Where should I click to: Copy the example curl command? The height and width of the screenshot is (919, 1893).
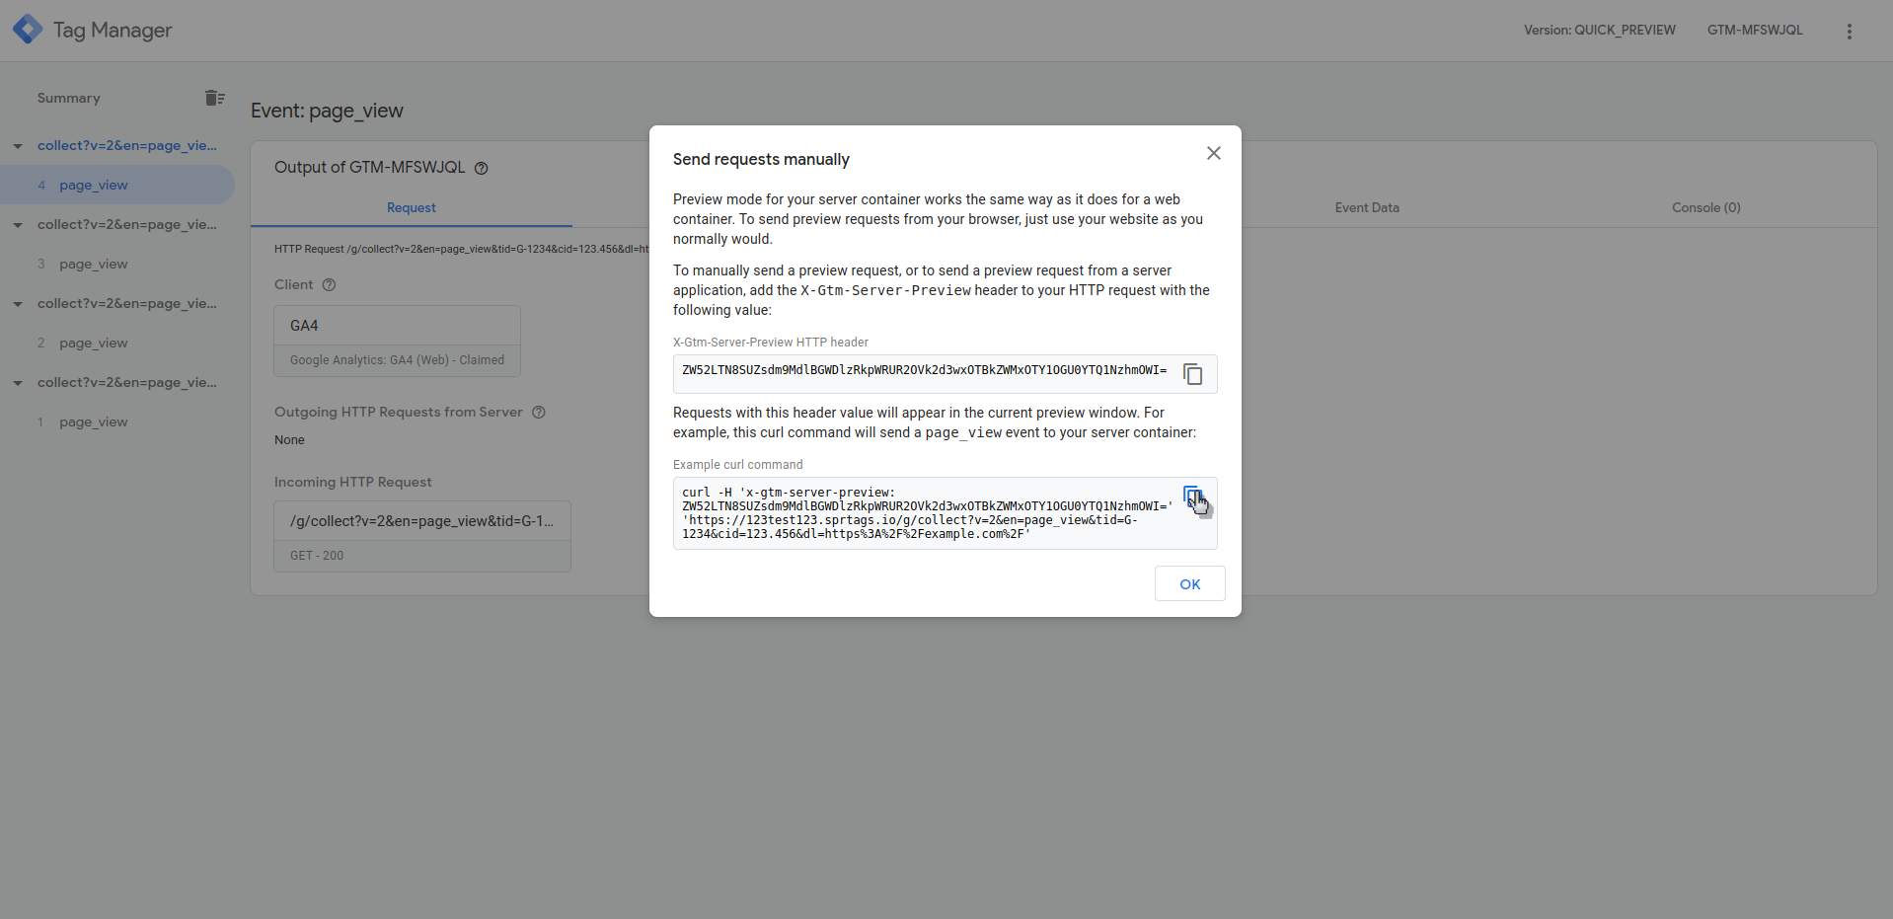(1193, 497)
